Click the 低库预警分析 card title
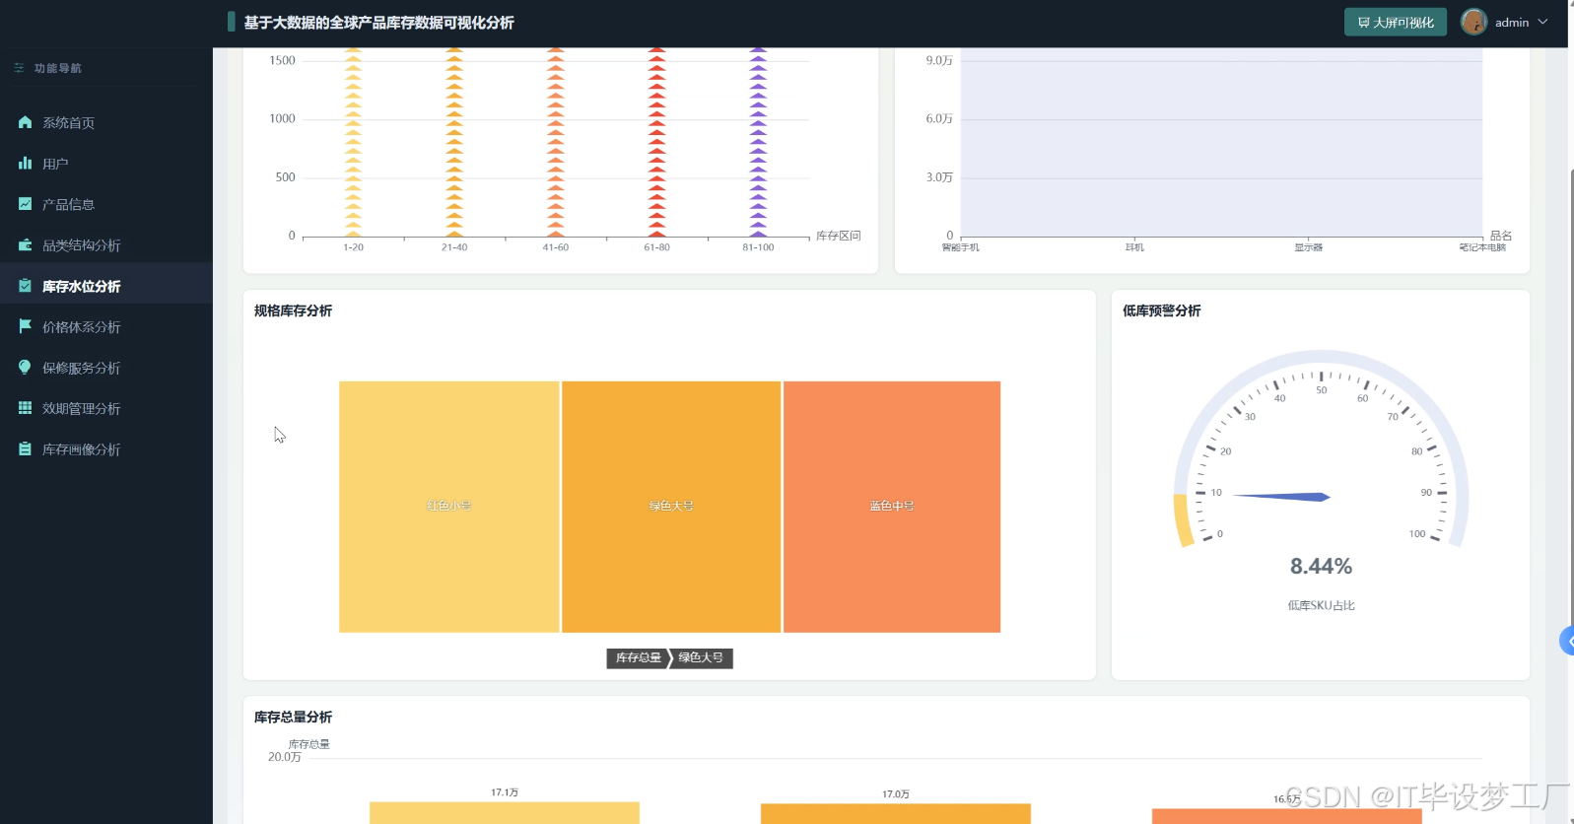 1161,310
